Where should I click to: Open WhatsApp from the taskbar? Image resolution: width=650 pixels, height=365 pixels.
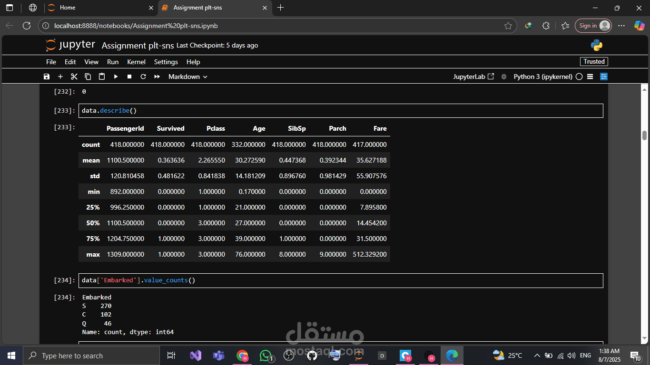(x=266, y=355)
